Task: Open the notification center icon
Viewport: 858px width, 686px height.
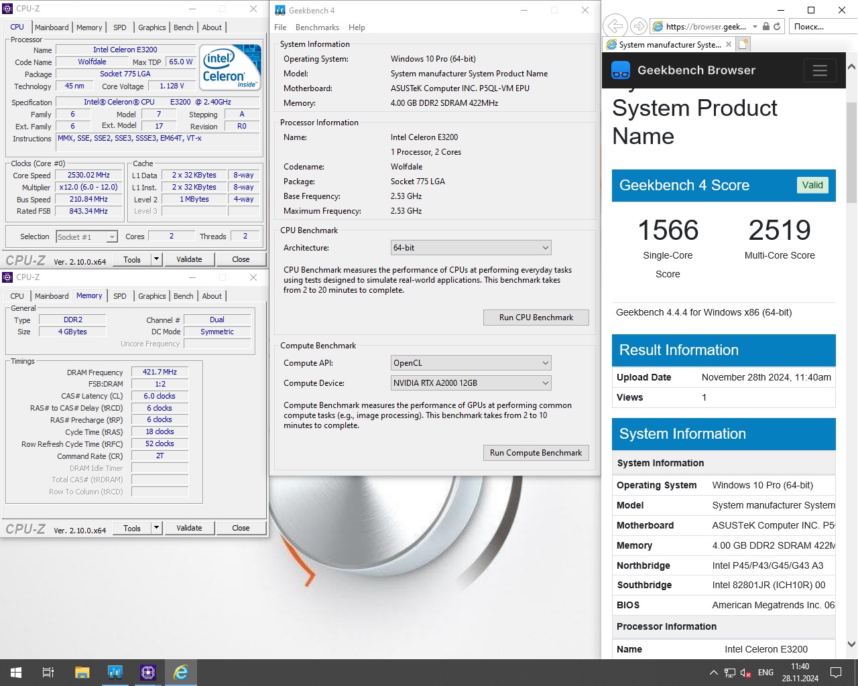Action: coord(836,673)
